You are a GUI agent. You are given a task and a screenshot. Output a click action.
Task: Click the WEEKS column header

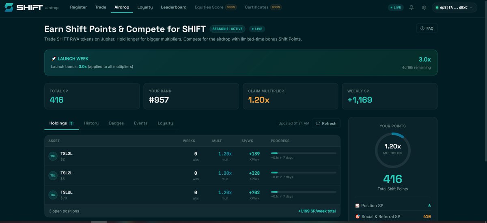click(189, 141)
